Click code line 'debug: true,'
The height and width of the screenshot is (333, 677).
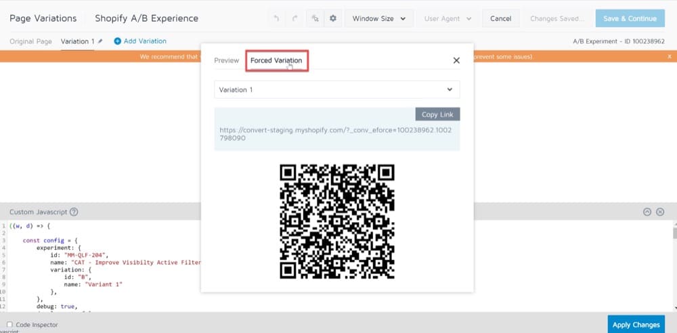(x=57, y=306)
